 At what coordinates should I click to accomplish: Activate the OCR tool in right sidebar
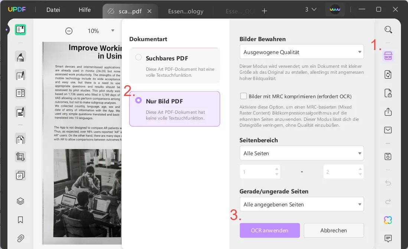click(388, 56)
